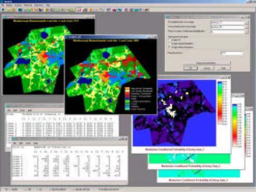The height and width of the screenshot is (192, 256).
Task: Click the bright green toolbar icon
Action: click(31, 10)
